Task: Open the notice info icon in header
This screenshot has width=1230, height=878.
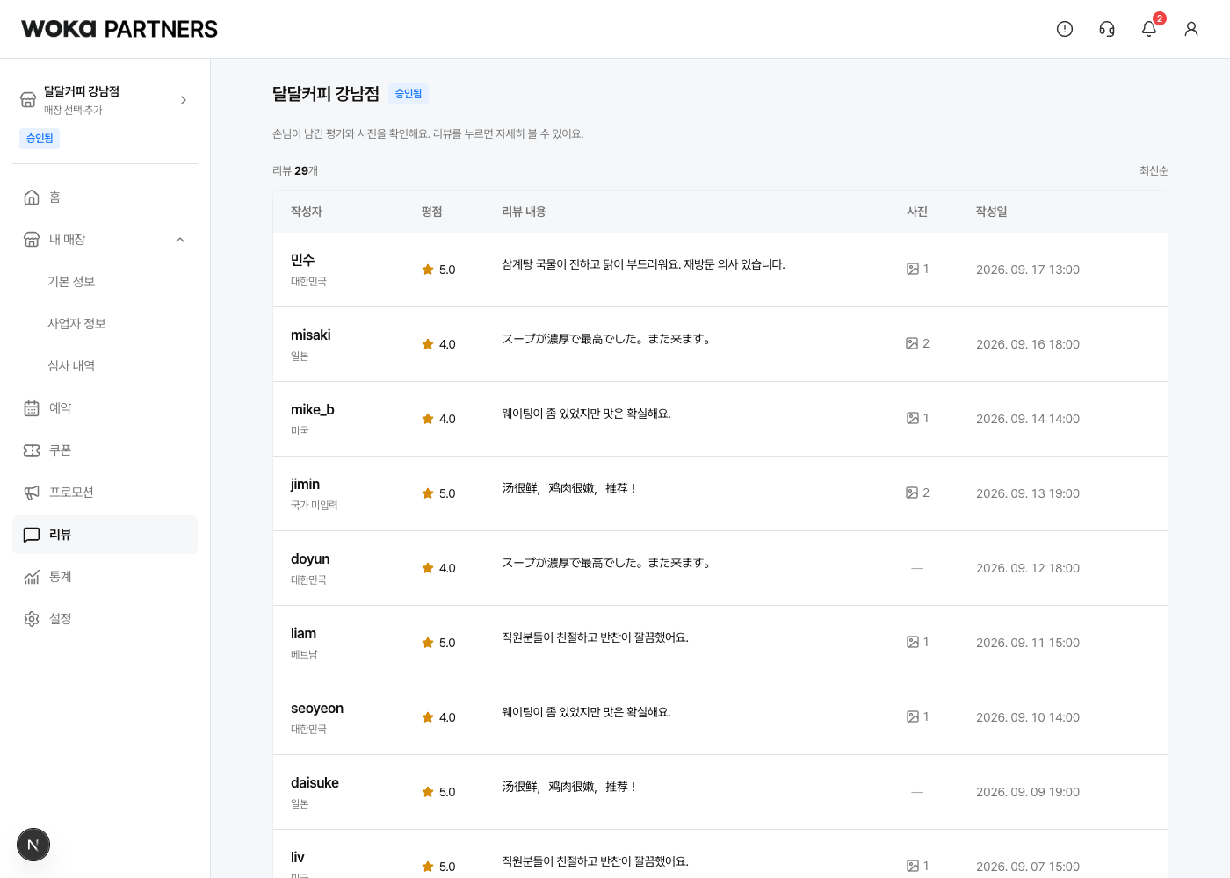Action: coord(1065,29)
